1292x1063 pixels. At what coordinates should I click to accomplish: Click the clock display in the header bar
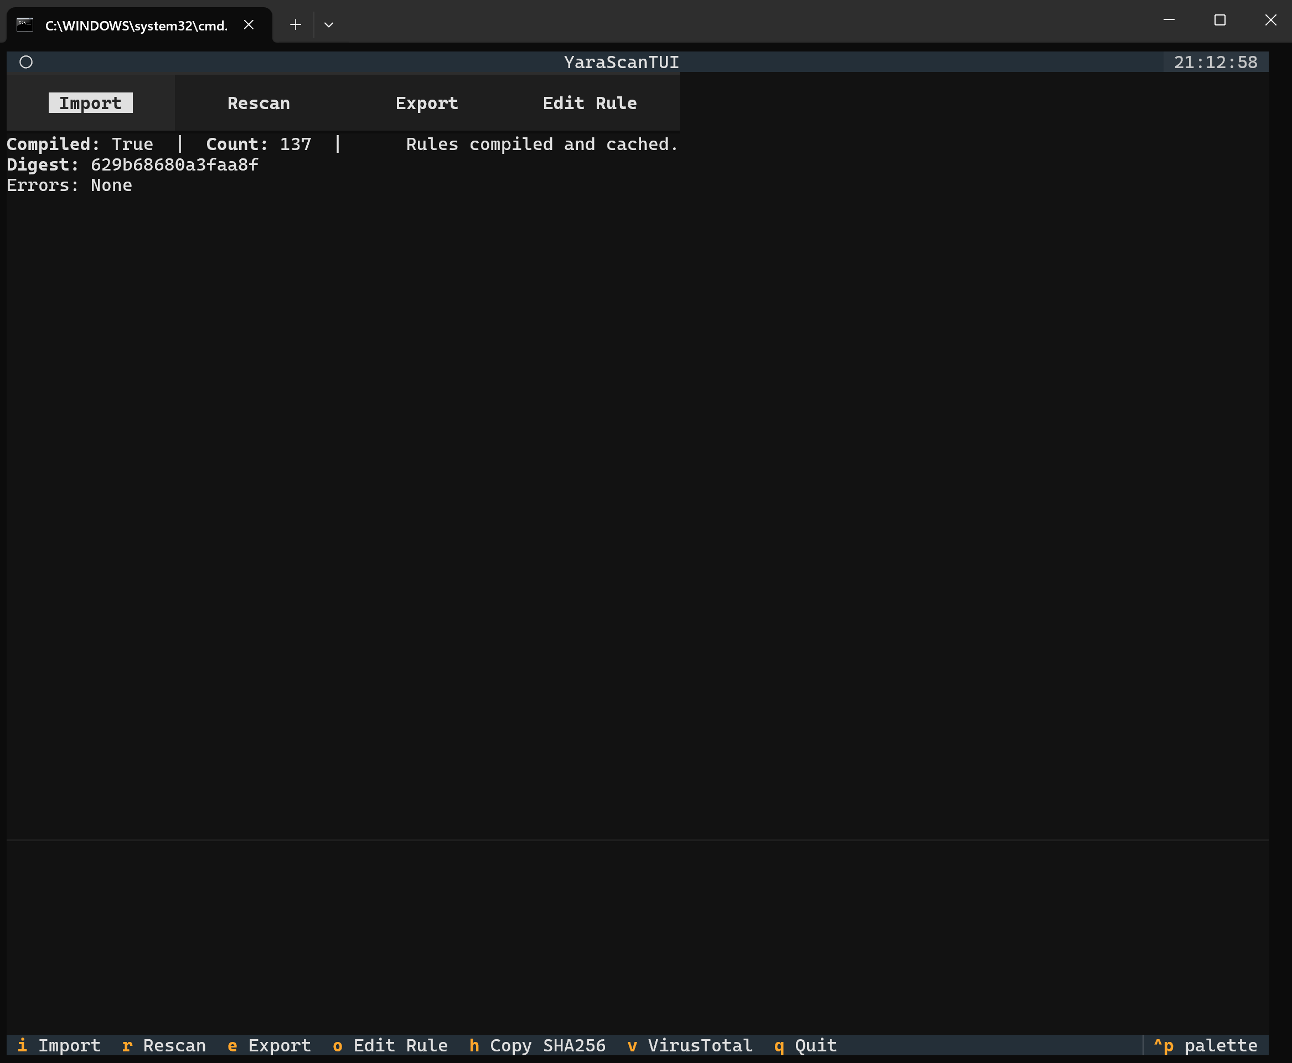coord(1216,62)
